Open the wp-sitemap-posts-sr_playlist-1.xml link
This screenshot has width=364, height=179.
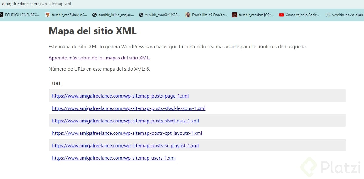[x=125, y=146]
